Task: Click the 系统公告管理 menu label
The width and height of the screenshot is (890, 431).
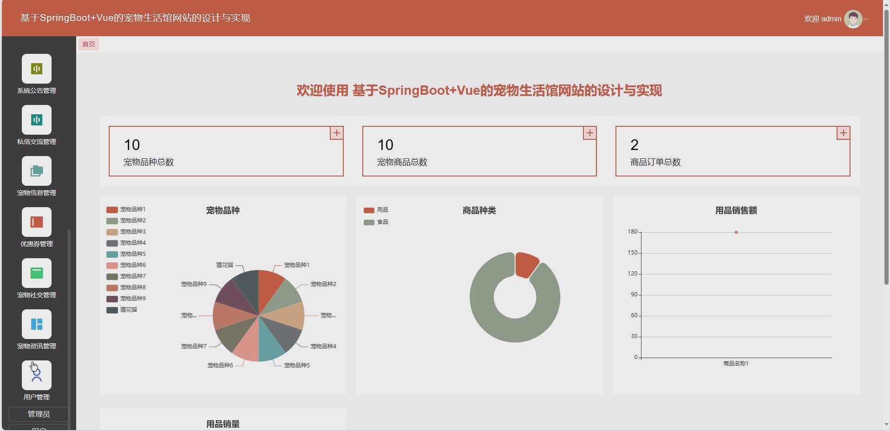Action: tap(37, 91)
